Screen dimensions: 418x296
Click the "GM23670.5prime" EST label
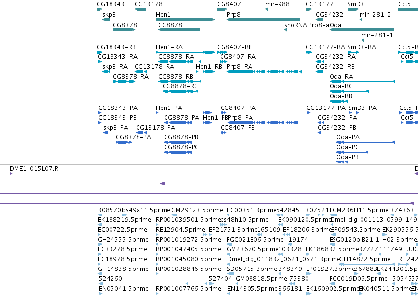[252, 250]
